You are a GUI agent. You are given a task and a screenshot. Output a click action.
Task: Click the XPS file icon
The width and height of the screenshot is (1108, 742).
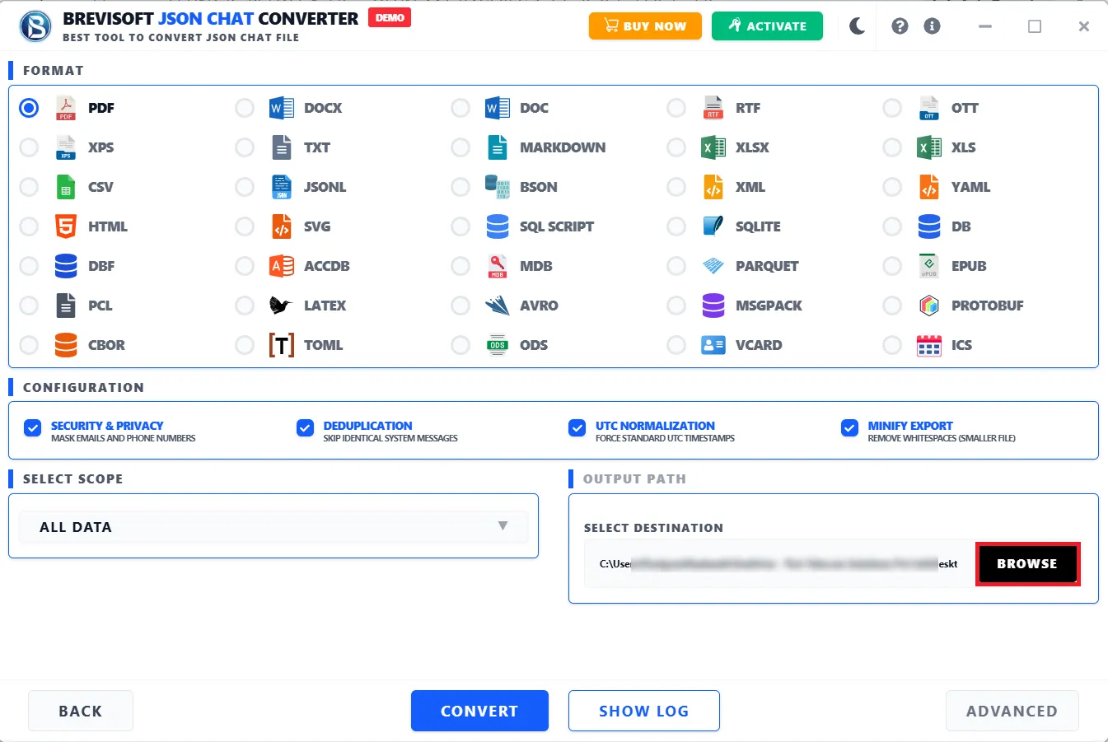(x=66, y=147)
